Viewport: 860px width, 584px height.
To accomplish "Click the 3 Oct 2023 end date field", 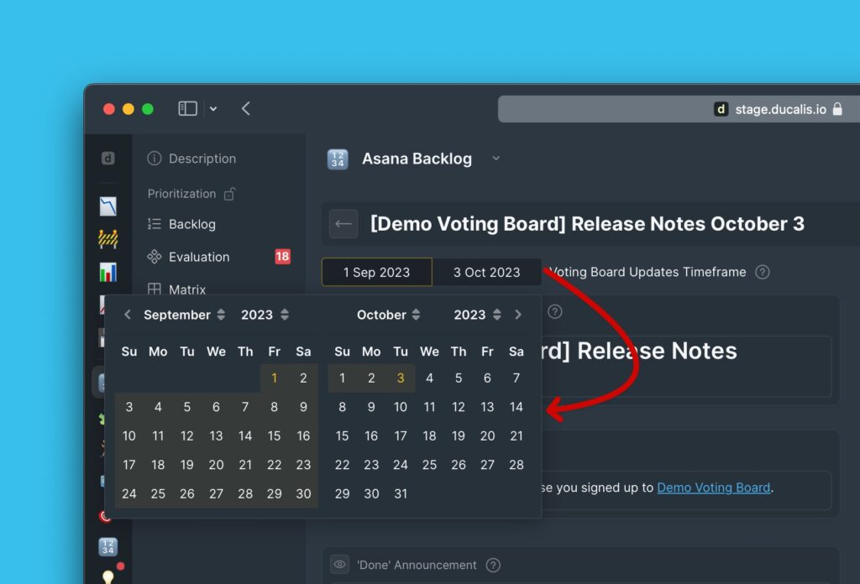I will point(486,272).
